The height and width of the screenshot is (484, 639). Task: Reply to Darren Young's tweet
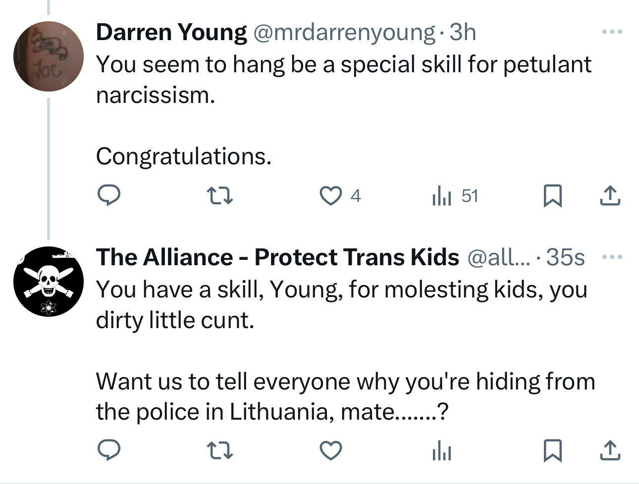tap(108, 195)
